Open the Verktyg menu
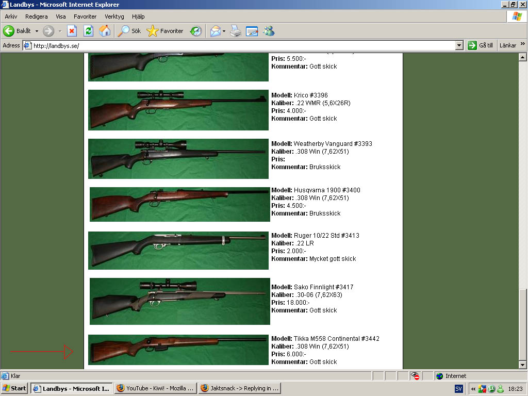This screenshot has height=396, width=528. (114, 16)
